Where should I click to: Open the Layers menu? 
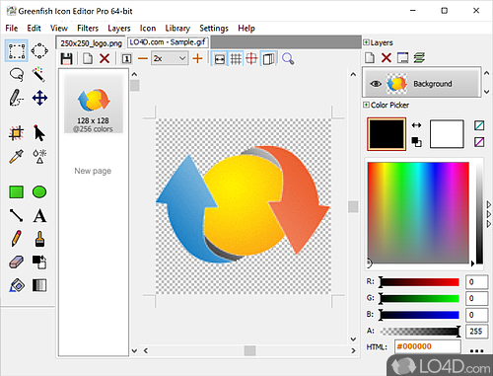pyautogui.click(x=119, y=29)
